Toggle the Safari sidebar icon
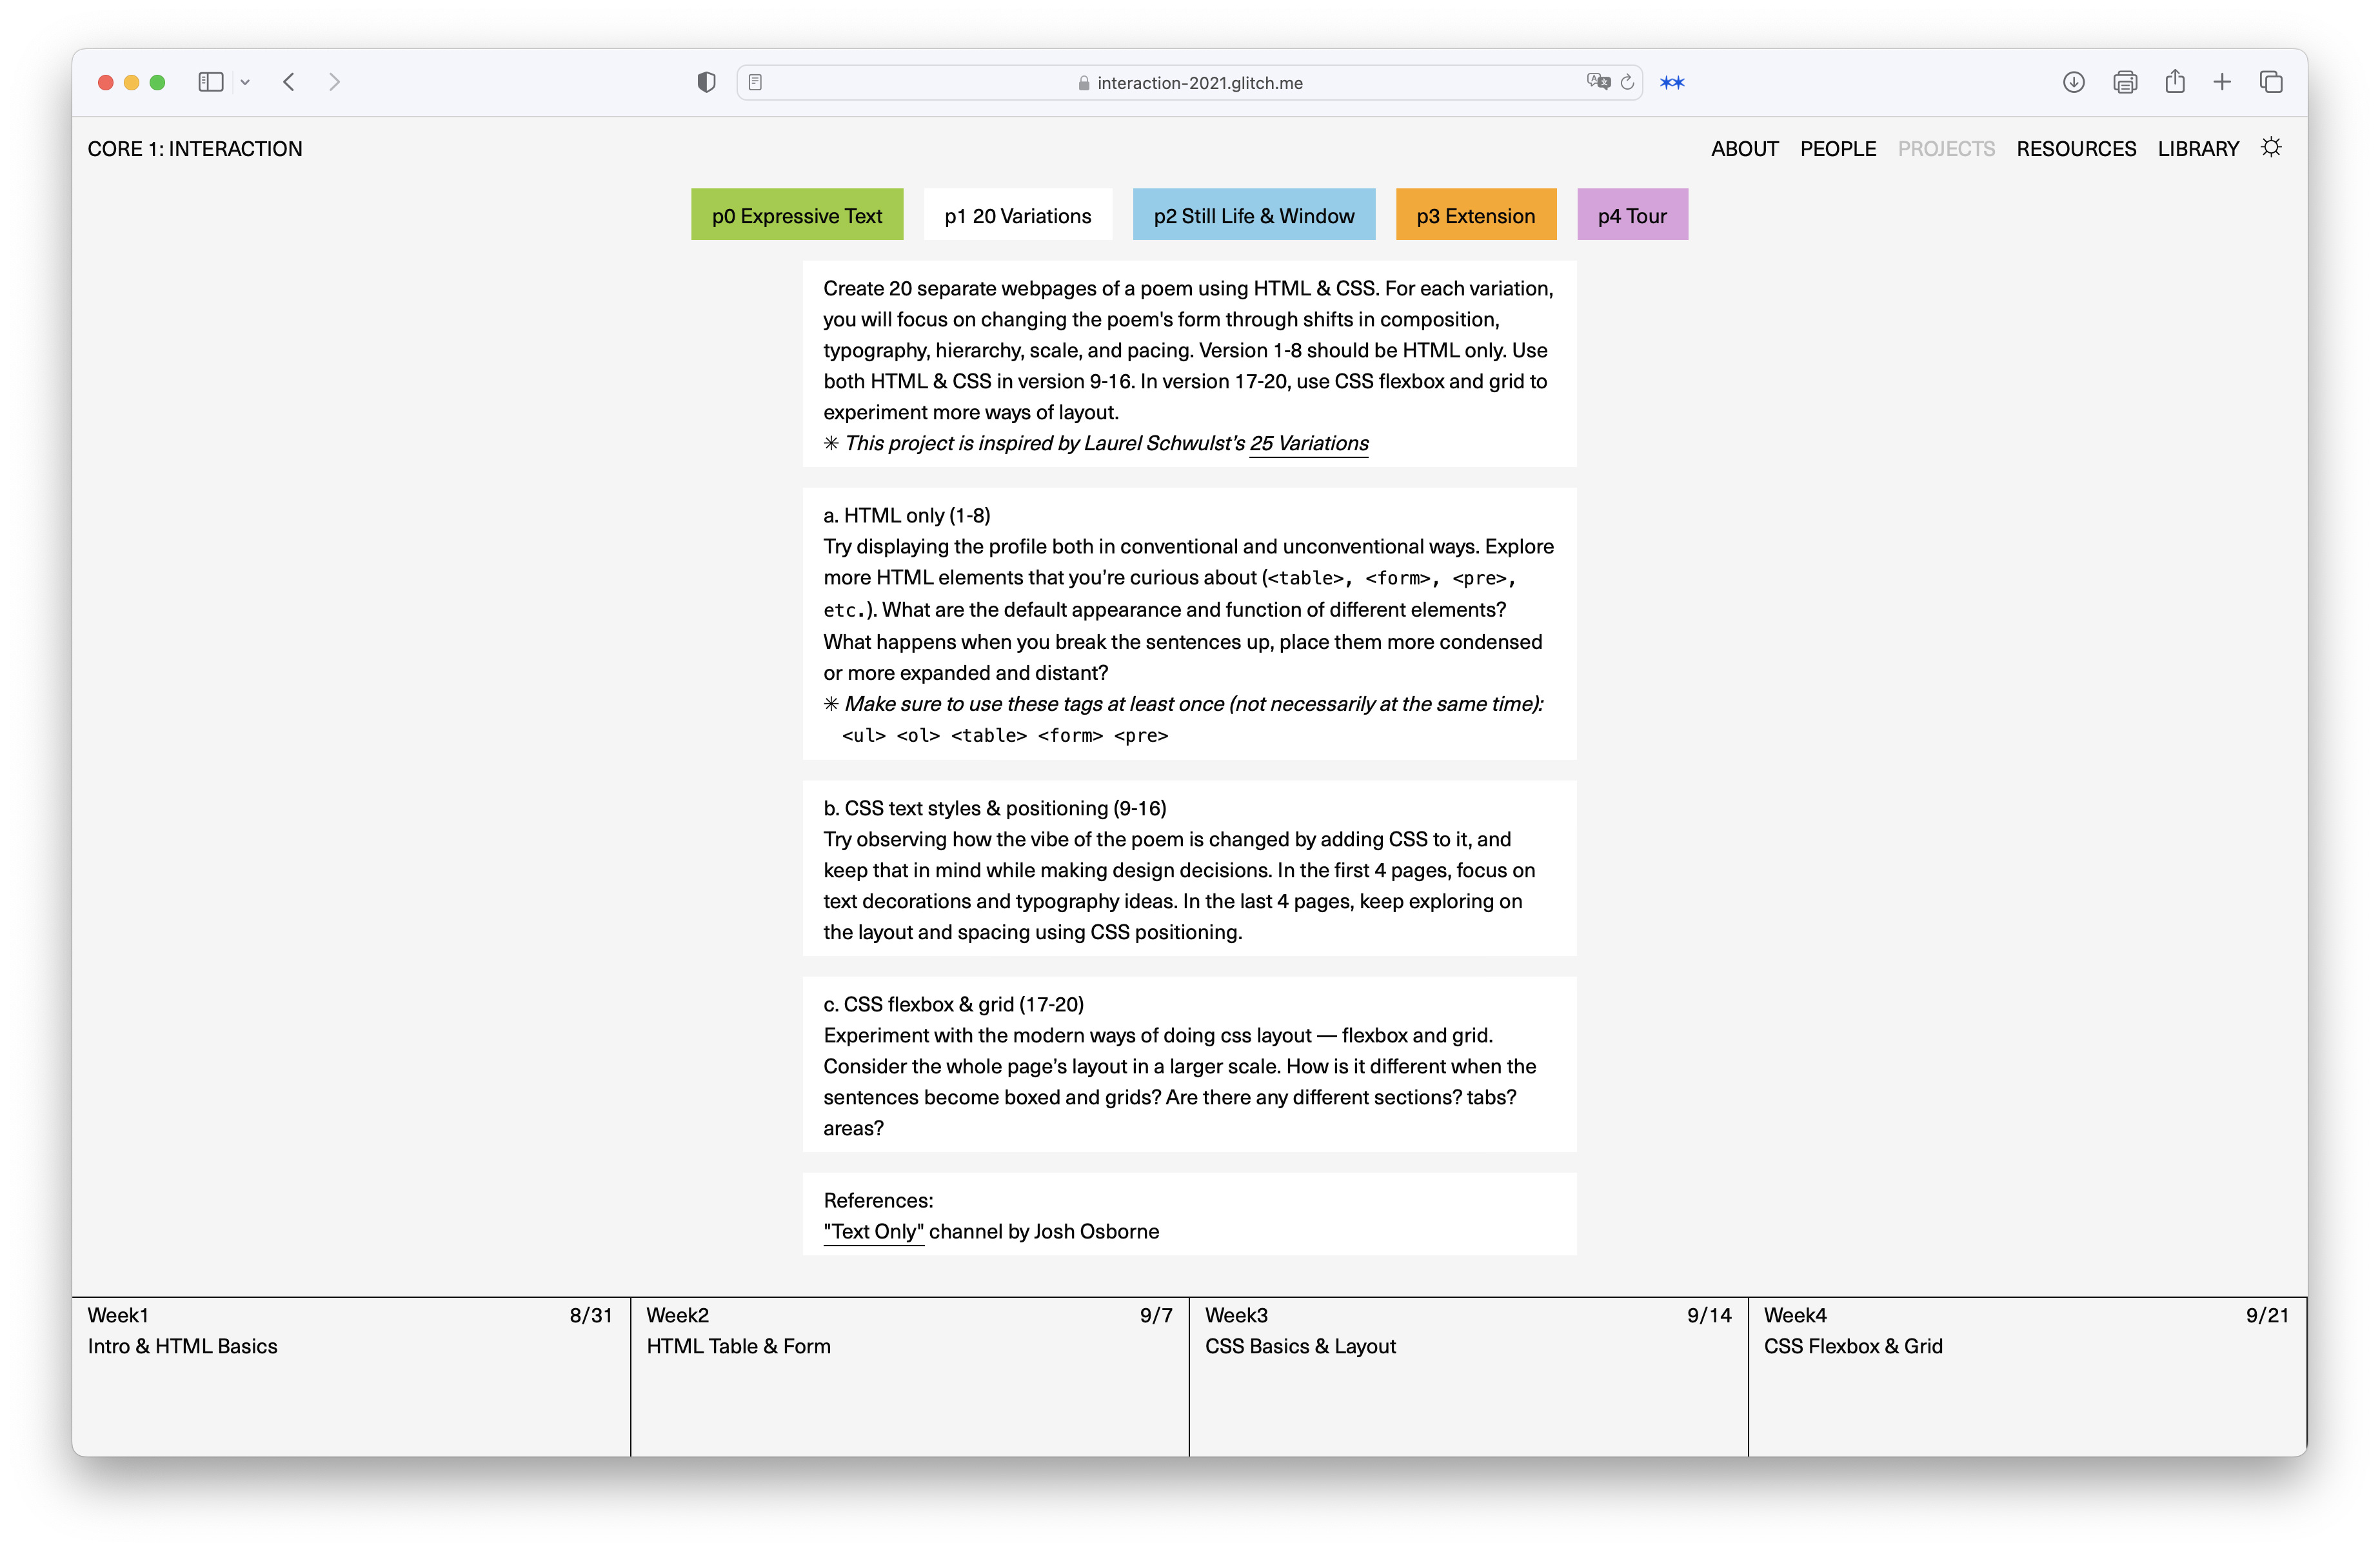 pos(210,82)
